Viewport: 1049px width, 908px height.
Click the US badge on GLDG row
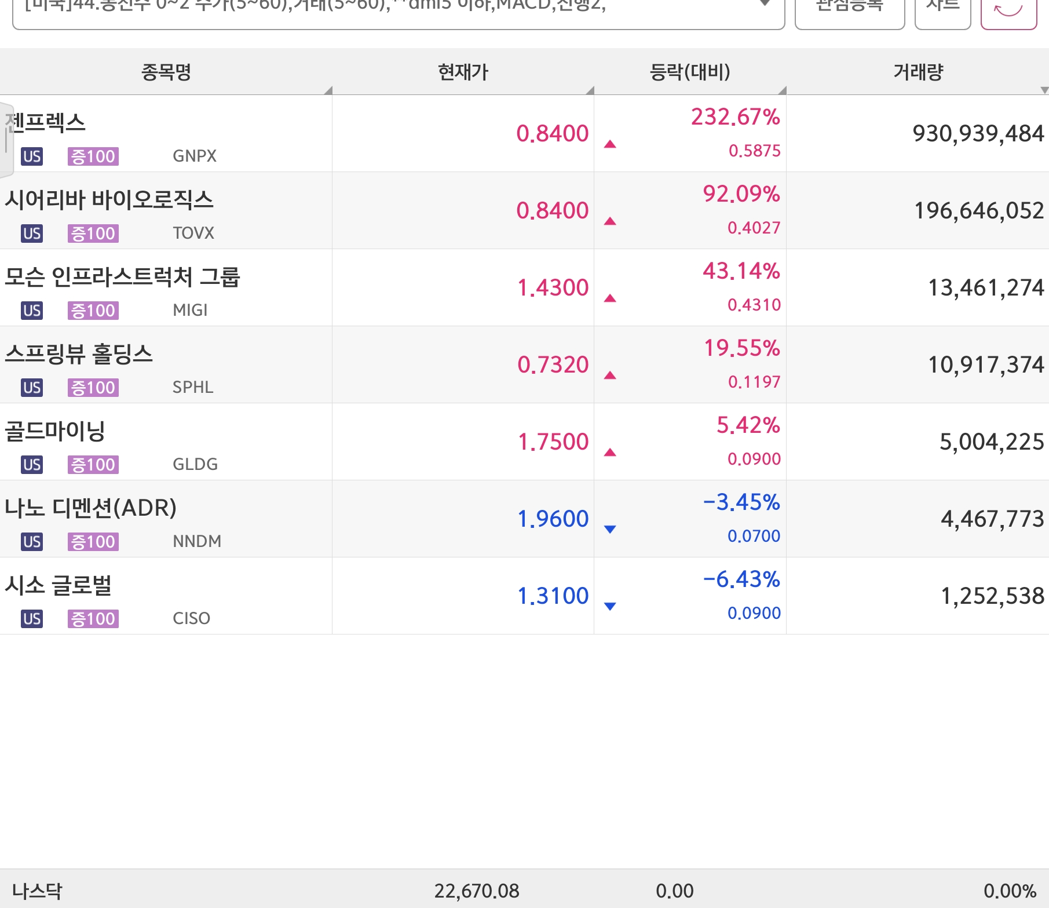[32, 465]
